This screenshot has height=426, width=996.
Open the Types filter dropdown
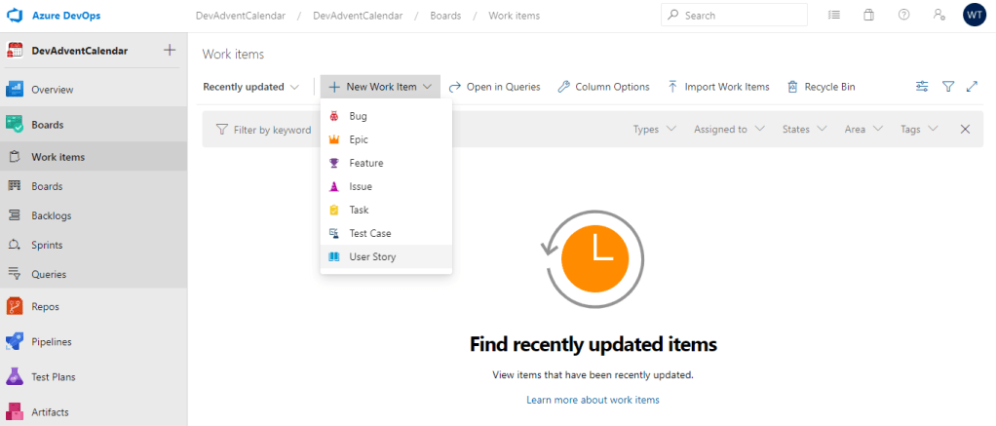[x=652, y=129]
